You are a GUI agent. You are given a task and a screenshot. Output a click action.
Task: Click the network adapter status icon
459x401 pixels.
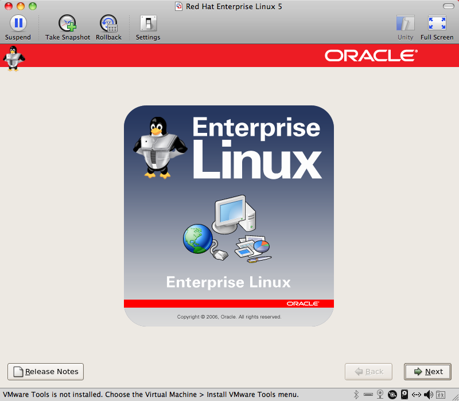[x=417, y=395]
